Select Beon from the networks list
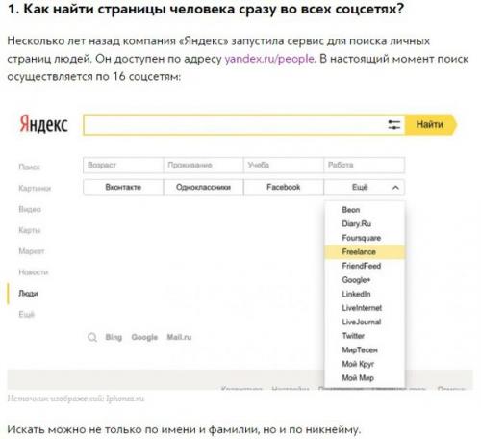 pos(365,210)
